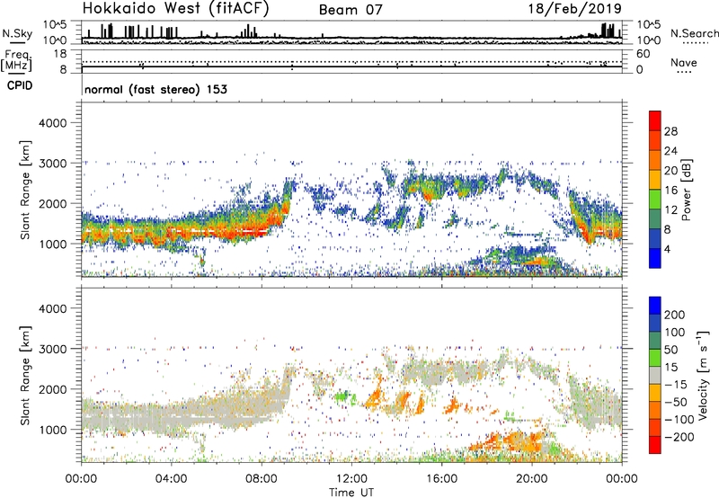This screenshot has height=498, width=719.
Task: Click the blue bottom of power colorbar
Action: [655, 258]
